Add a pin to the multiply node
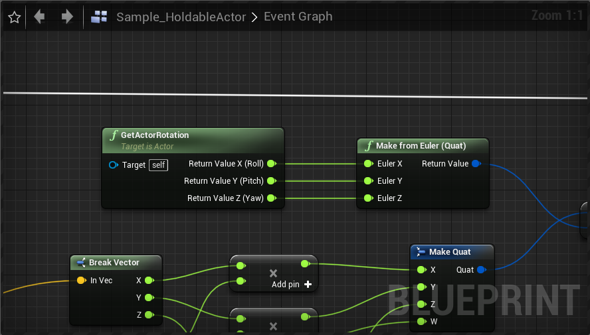Viewport: 590px width, 335px height. [x=292, y=285]
